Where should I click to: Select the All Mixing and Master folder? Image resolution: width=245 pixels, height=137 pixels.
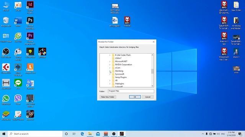click(236, 23)
